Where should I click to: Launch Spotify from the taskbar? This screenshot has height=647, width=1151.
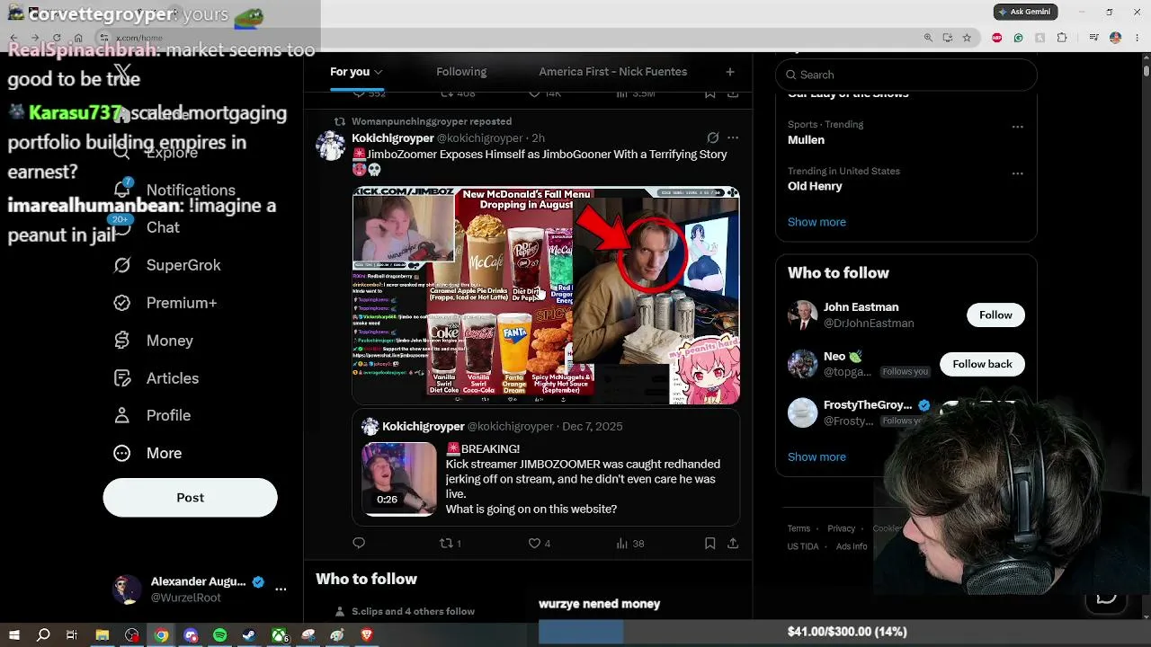[220, 635]
